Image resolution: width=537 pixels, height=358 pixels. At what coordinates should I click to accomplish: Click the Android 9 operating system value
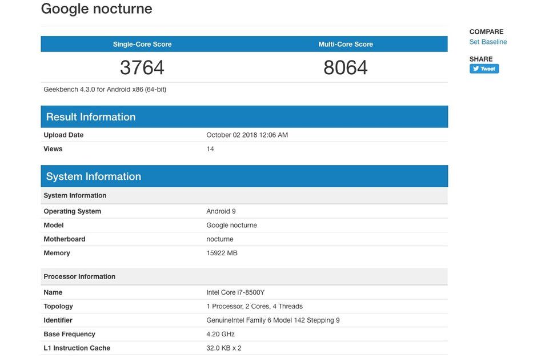tap(221, 212)
